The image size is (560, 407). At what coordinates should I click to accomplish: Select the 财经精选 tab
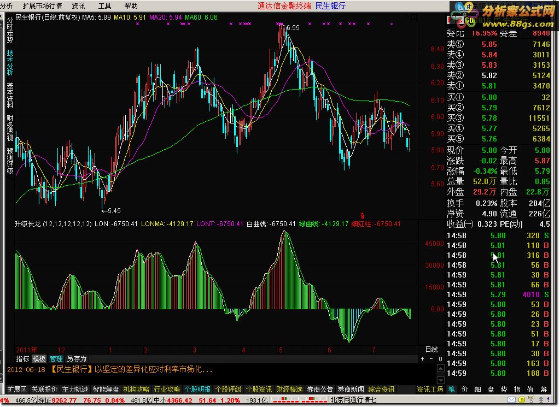tap(289, 389)
